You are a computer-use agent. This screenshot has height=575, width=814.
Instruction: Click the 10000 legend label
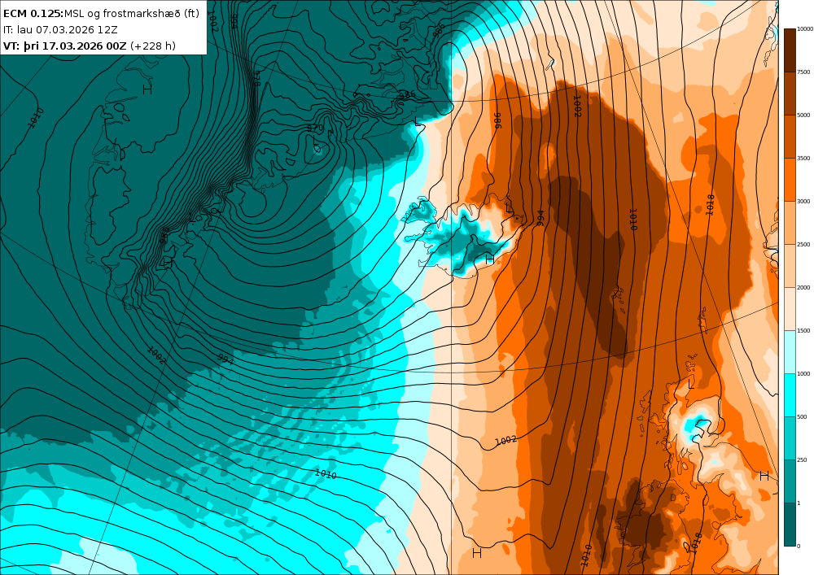point(805,29)
